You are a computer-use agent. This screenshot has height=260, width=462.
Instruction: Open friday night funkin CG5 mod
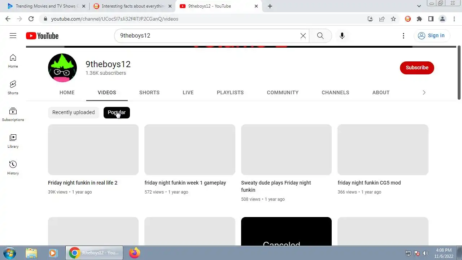click(369, 183)
